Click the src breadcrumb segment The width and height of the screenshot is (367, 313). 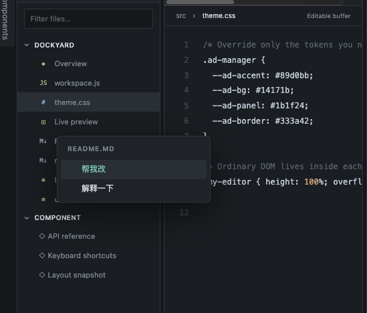[x=181, y=15]
